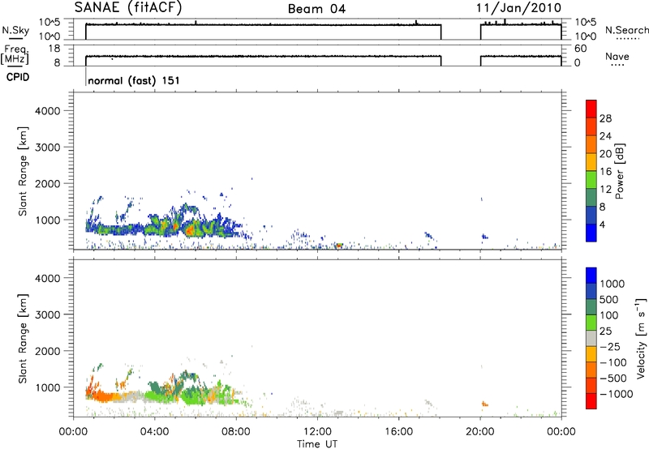Select the Time UT axis title
The width and height of the screenshot is (649, 449).
[x=317, y=444]
